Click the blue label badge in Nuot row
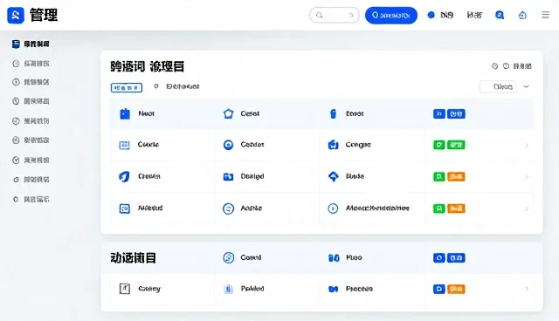The width and height of the screenshot is (559, 321). (x=456, y=114)
